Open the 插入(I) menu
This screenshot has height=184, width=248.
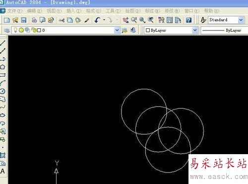click(74, 11)
